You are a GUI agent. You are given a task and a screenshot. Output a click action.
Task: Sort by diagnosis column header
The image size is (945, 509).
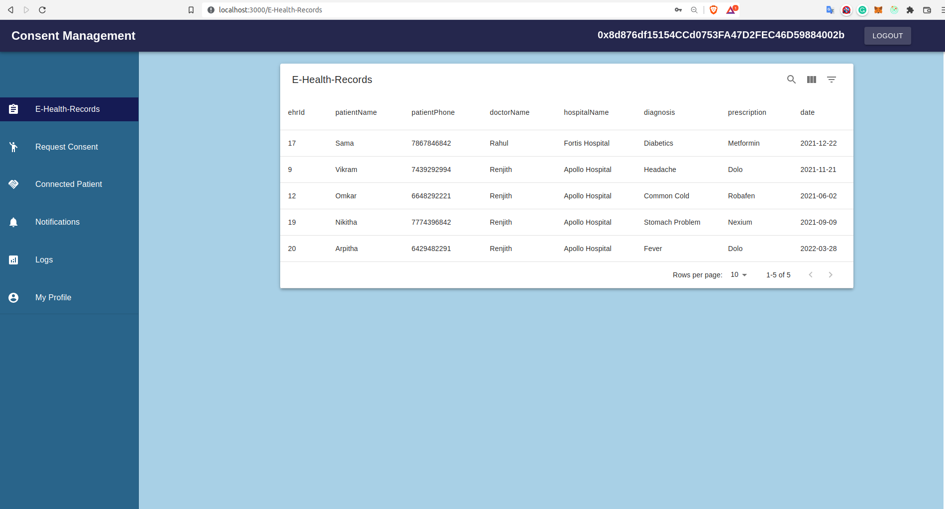(659, 112)
